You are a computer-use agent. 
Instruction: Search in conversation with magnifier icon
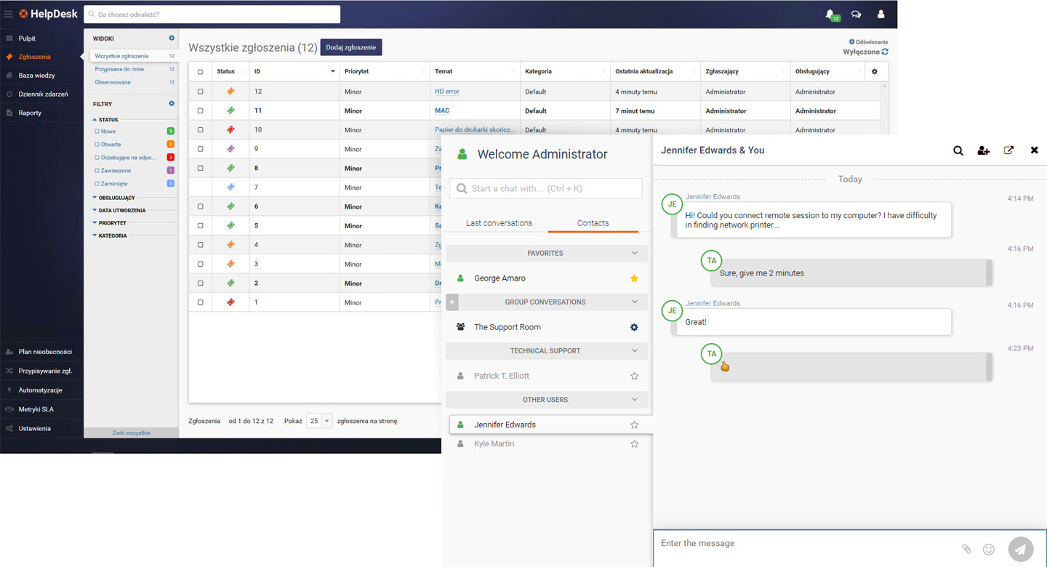958,150
